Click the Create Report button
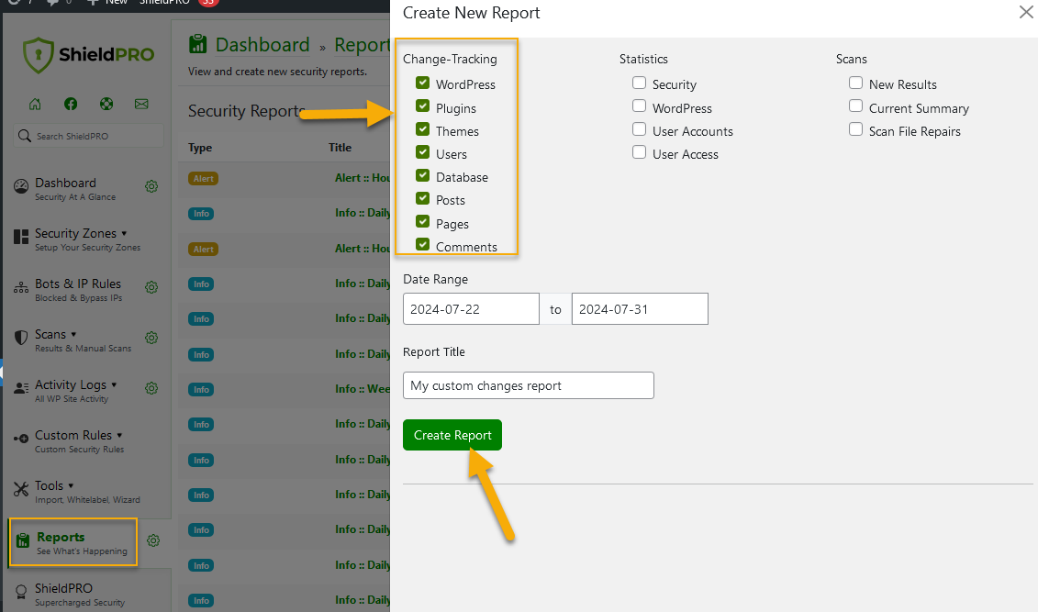The height and width of the screenshot is (612, 1038). point(452,435)
